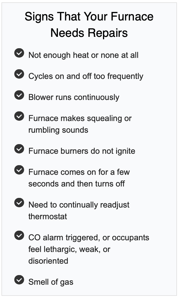Click 'Furnace makes squealing or rumbling sounds' item
The height and width of the screenshot is (297, 179).
(80, 124)
